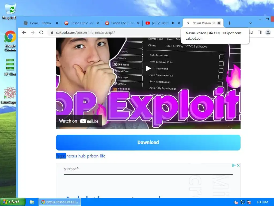Switch to second Prison Life 2 tab

click(x=123, y=23)
